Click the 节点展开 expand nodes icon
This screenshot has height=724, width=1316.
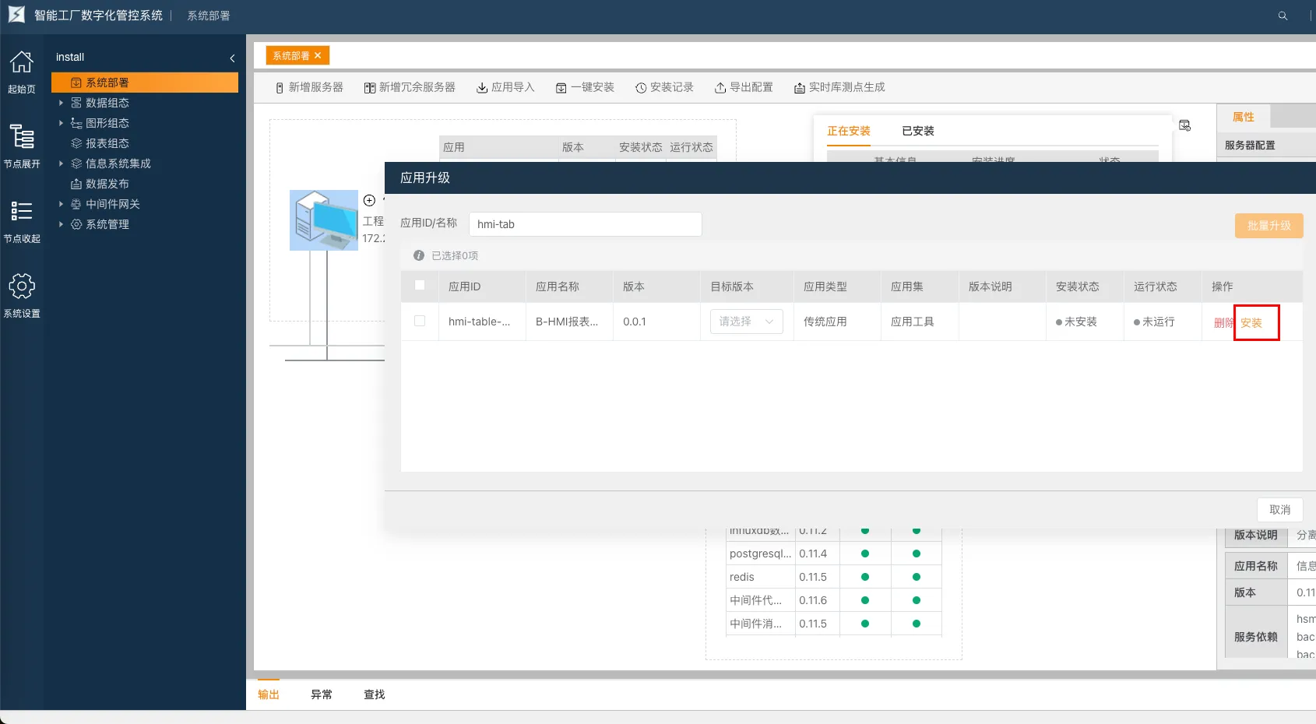coord(22,138)
